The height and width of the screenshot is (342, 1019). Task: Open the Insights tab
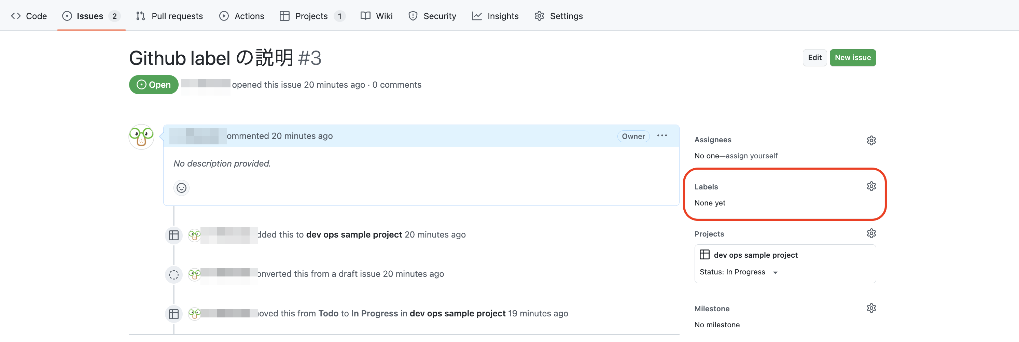point(495,16)
